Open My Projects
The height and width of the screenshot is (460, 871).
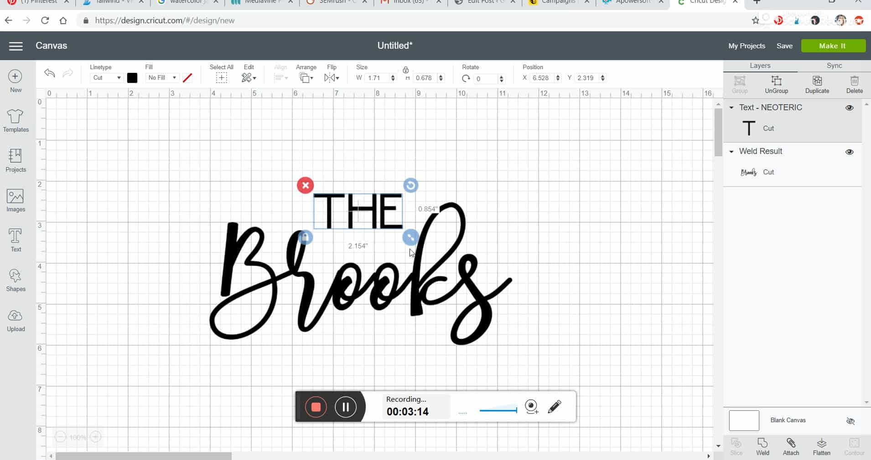(747, 46)
